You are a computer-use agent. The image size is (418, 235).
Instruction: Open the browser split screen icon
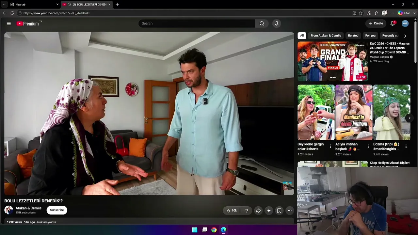coord(355,13)
